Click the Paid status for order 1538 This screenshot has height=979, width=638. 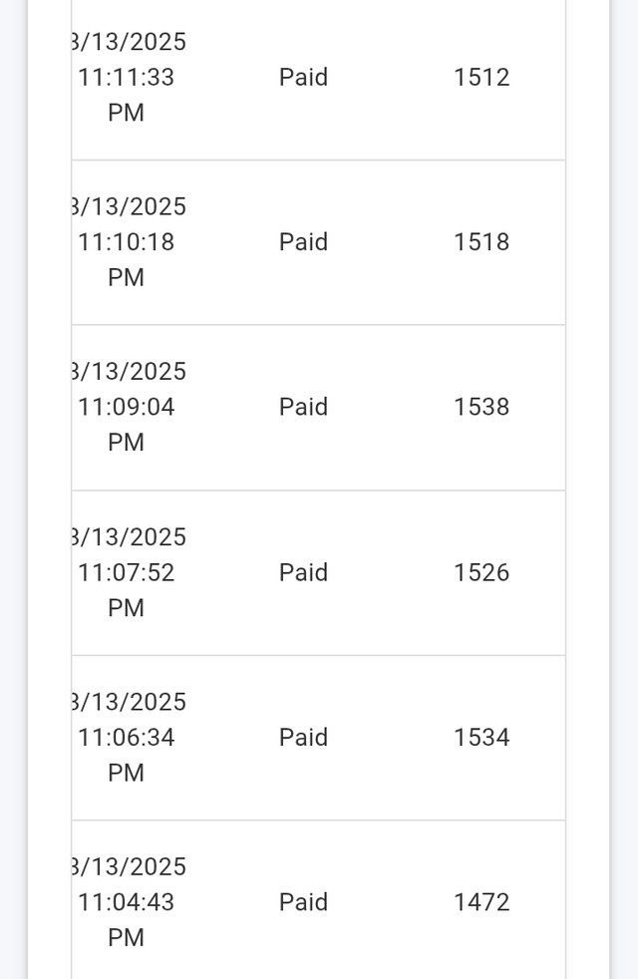(303, 407)
